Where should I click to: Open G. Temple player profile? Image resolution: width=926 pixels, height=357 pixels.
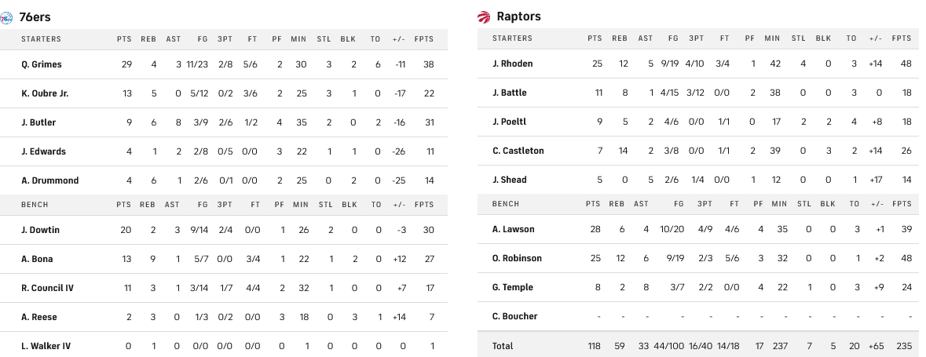coord(512,287)
